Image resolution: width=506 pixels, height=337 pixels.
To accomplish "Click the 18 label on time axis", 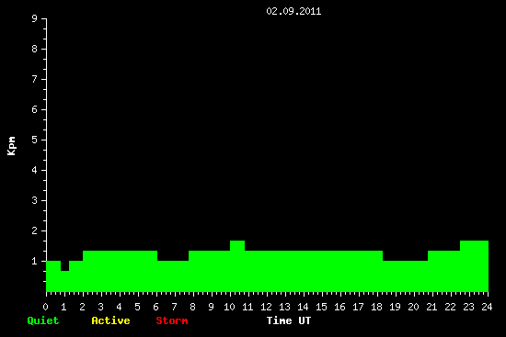I will pyautogui.click(x=376, y=307).
